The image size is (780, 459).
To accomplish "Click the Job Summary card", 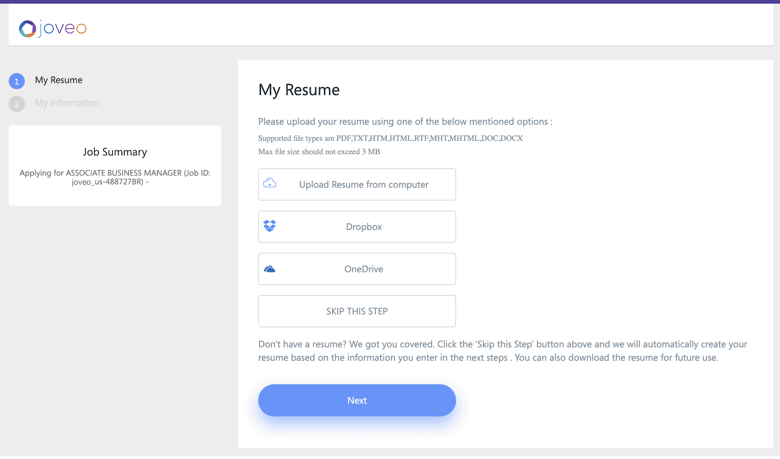I will point(114,166).
